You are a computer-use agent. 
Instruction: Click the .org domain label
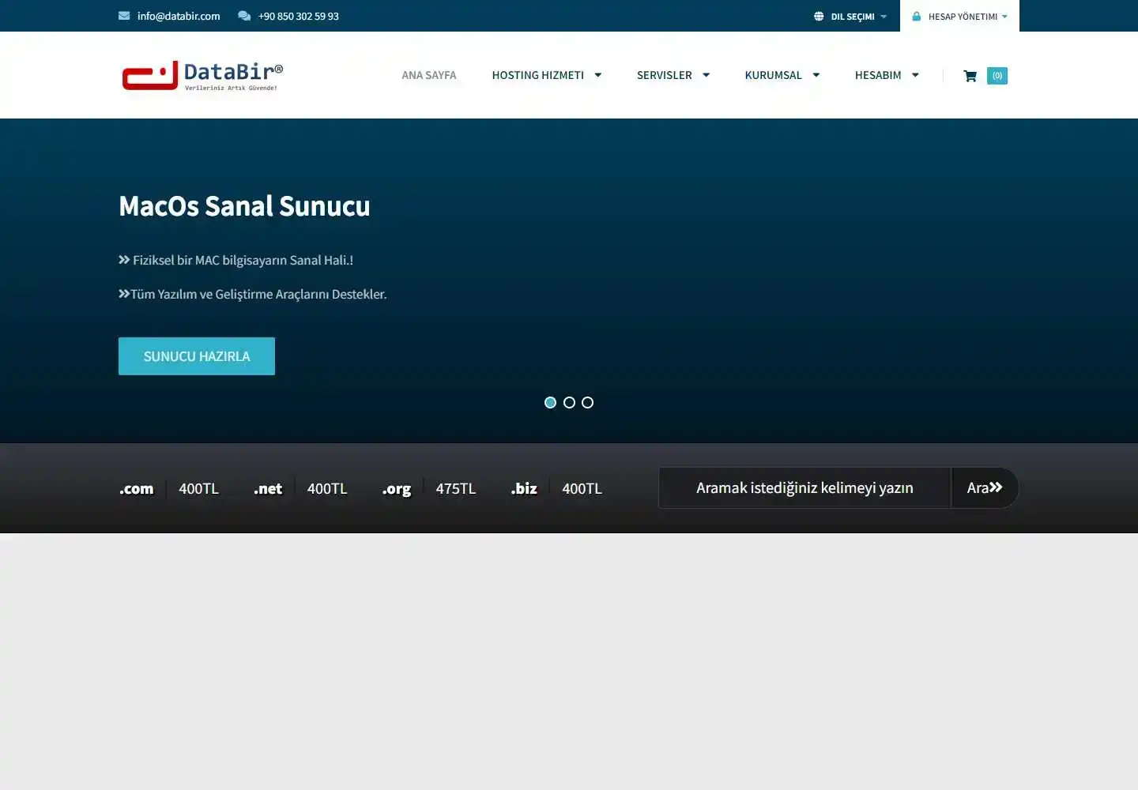(x=397, y=489)
